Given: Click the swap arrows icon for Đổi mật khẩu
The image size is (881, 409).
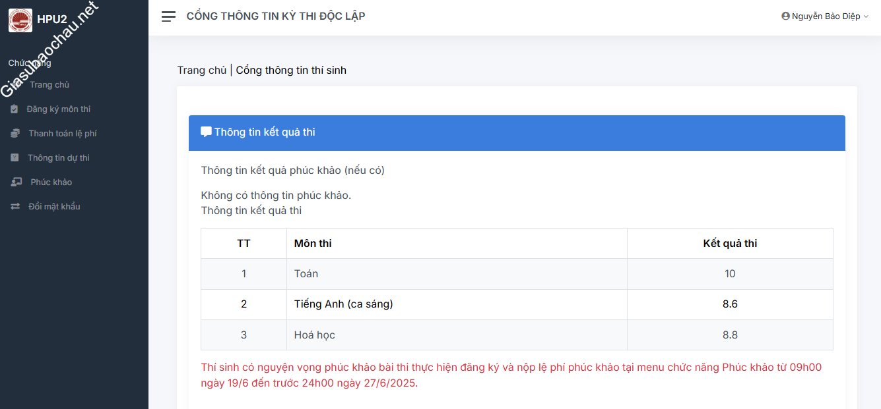Looking at the screenshot, I should click(x=15, y=207).
